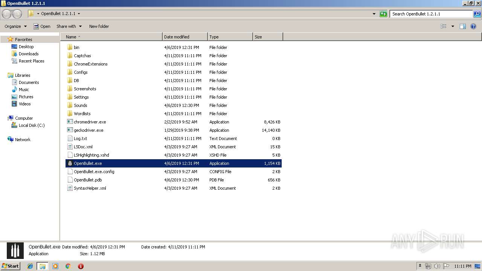Screen dimensions: 482x271
Task: Open Local Disk (C:)
Action: pos(32,125)
